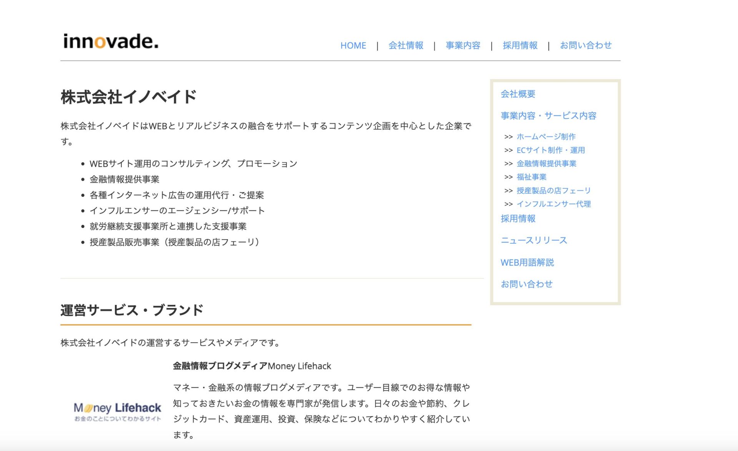This screenshot has height=451, width=738.
Task: Select インフルエンサー代理 sidebar link
Action: coord(553,204)
